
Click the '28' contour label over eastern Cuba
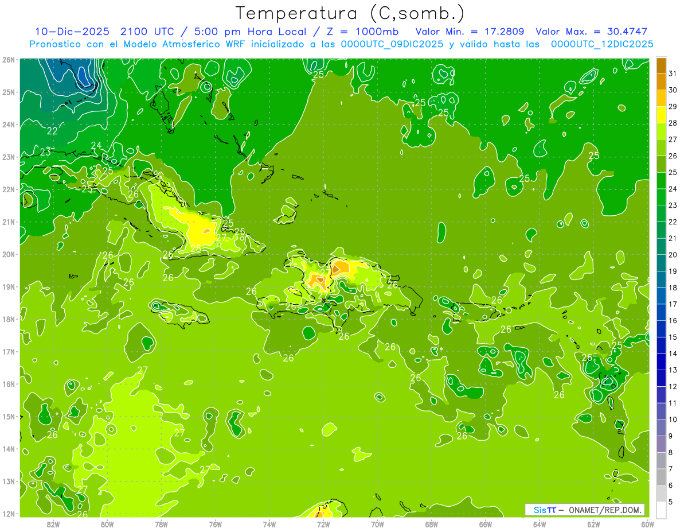196,248
